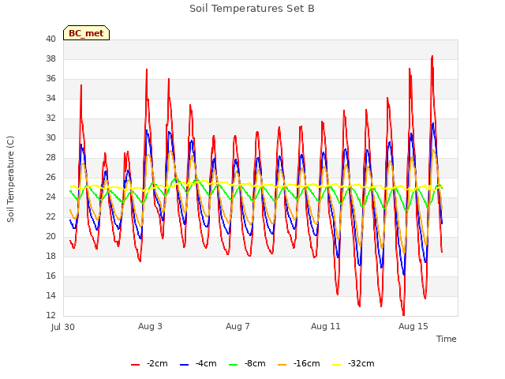The image size is (505, 379).
Task: Click the 28 y-axis tick label
Action: (x=50, y=158)
